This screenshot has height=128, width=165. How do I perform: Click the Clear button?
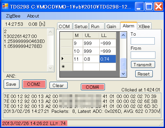[x=58, y=85]
